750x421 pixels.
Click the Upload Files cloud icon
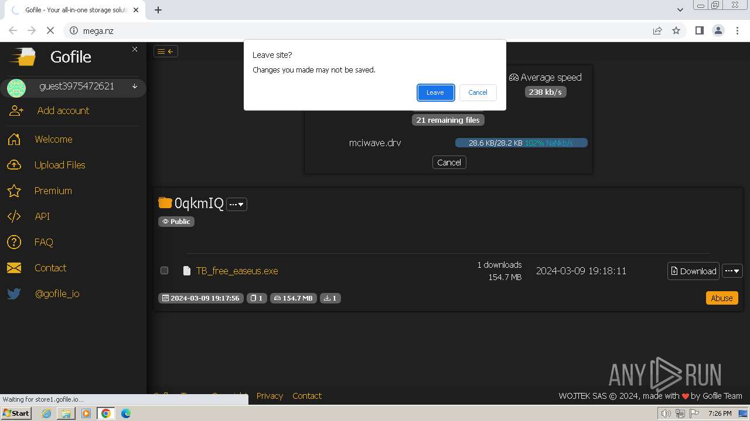(x=14, y=165)
